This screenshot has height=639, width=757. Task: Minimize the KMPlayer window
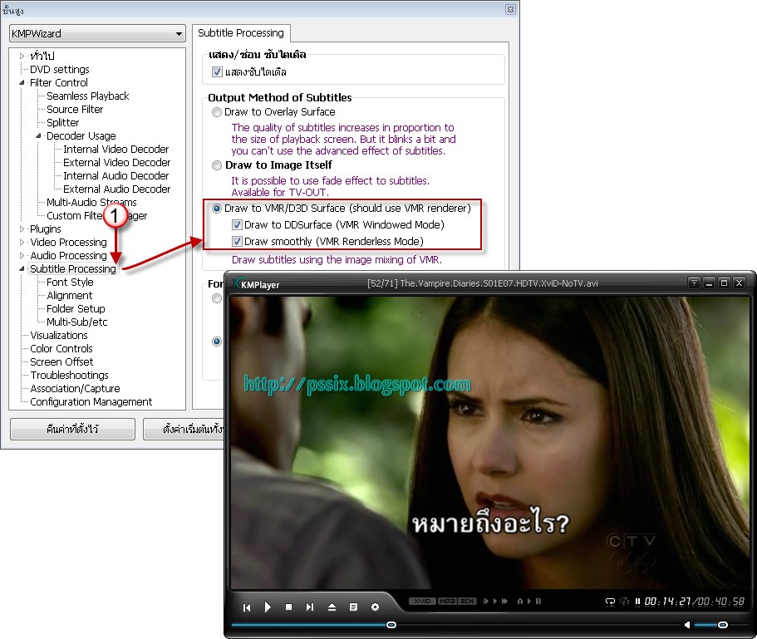click(709, 283)
